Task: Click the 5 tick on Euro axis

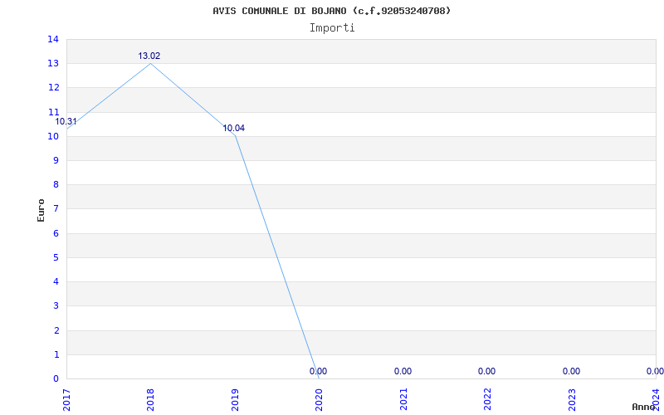Action: coord(56,257)
